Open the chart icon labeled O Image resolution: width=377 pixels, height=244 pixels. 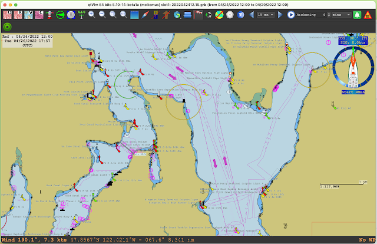coord(7,15)
